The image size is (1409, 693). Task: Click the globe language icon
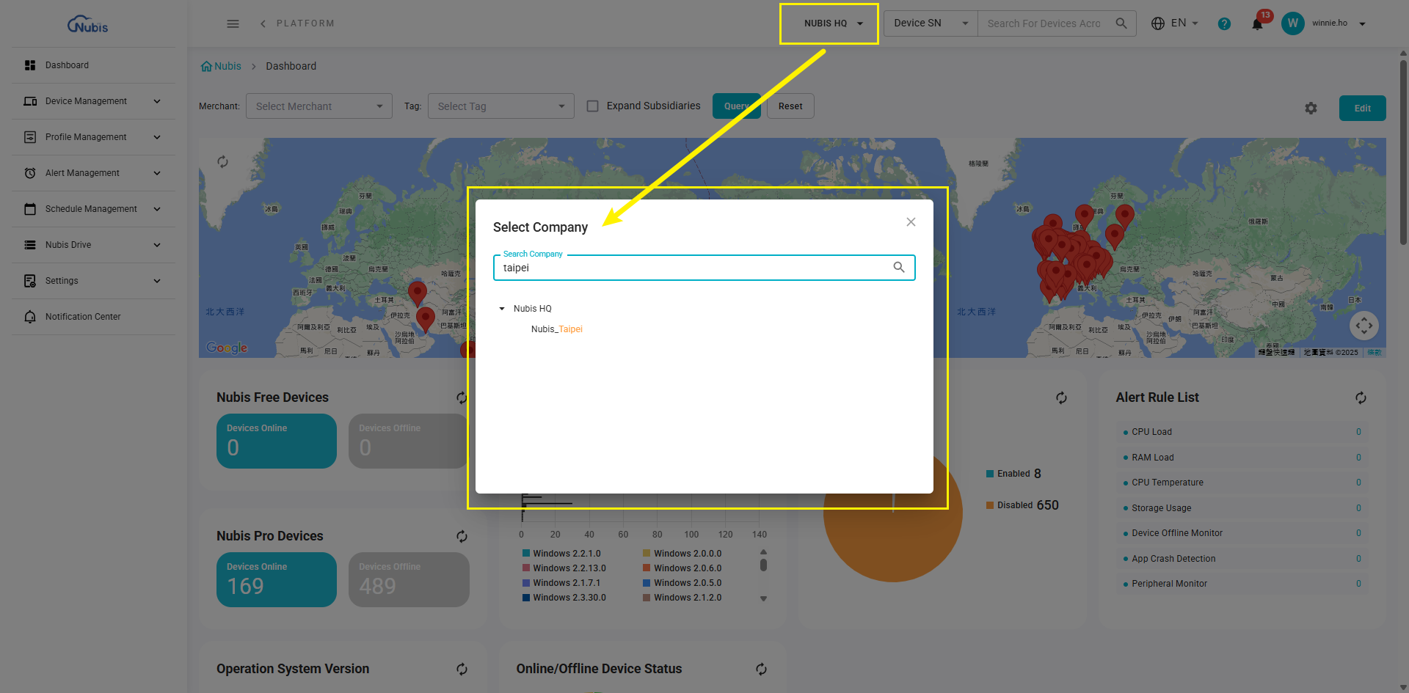pyautogui.click(x=1158, y=23)
